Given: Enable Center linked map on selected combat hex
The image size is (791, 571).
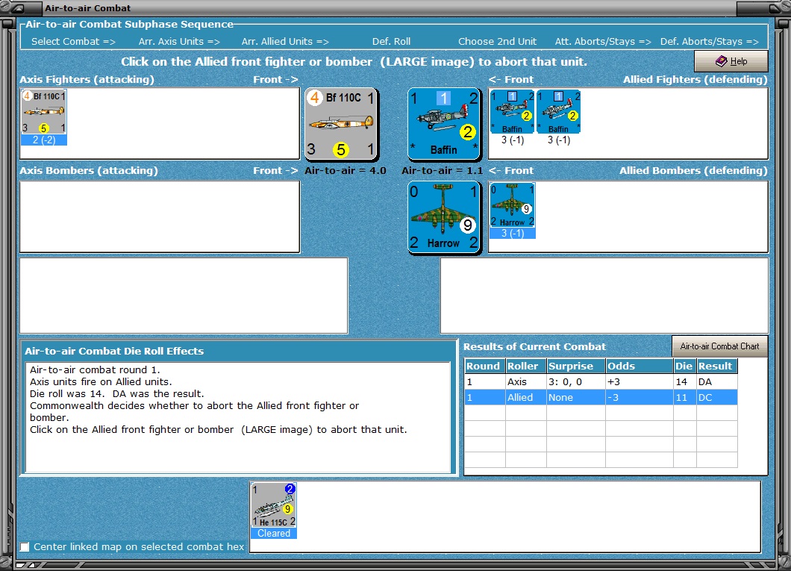Looking at the screenshot, I should pyautogui.click(x=24, y=547).
